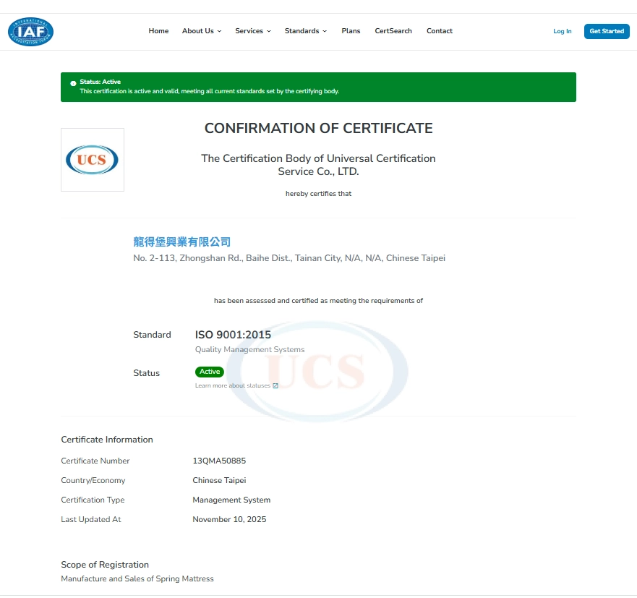
Task: Click Manufacture and Sales of Spring Mattress
Action: (x=137, y=578)
